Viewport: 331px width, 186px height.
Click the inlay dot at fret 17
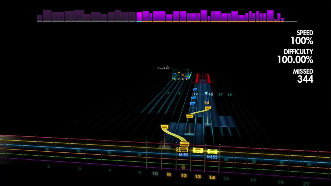tap(254, 161)
